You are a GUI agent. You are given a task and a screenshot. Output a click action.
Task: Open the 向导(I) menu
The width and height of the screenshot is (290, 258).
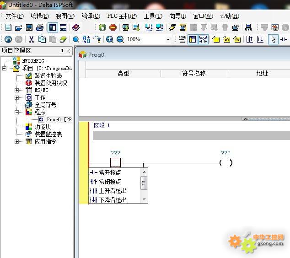[x=177, y=16]
